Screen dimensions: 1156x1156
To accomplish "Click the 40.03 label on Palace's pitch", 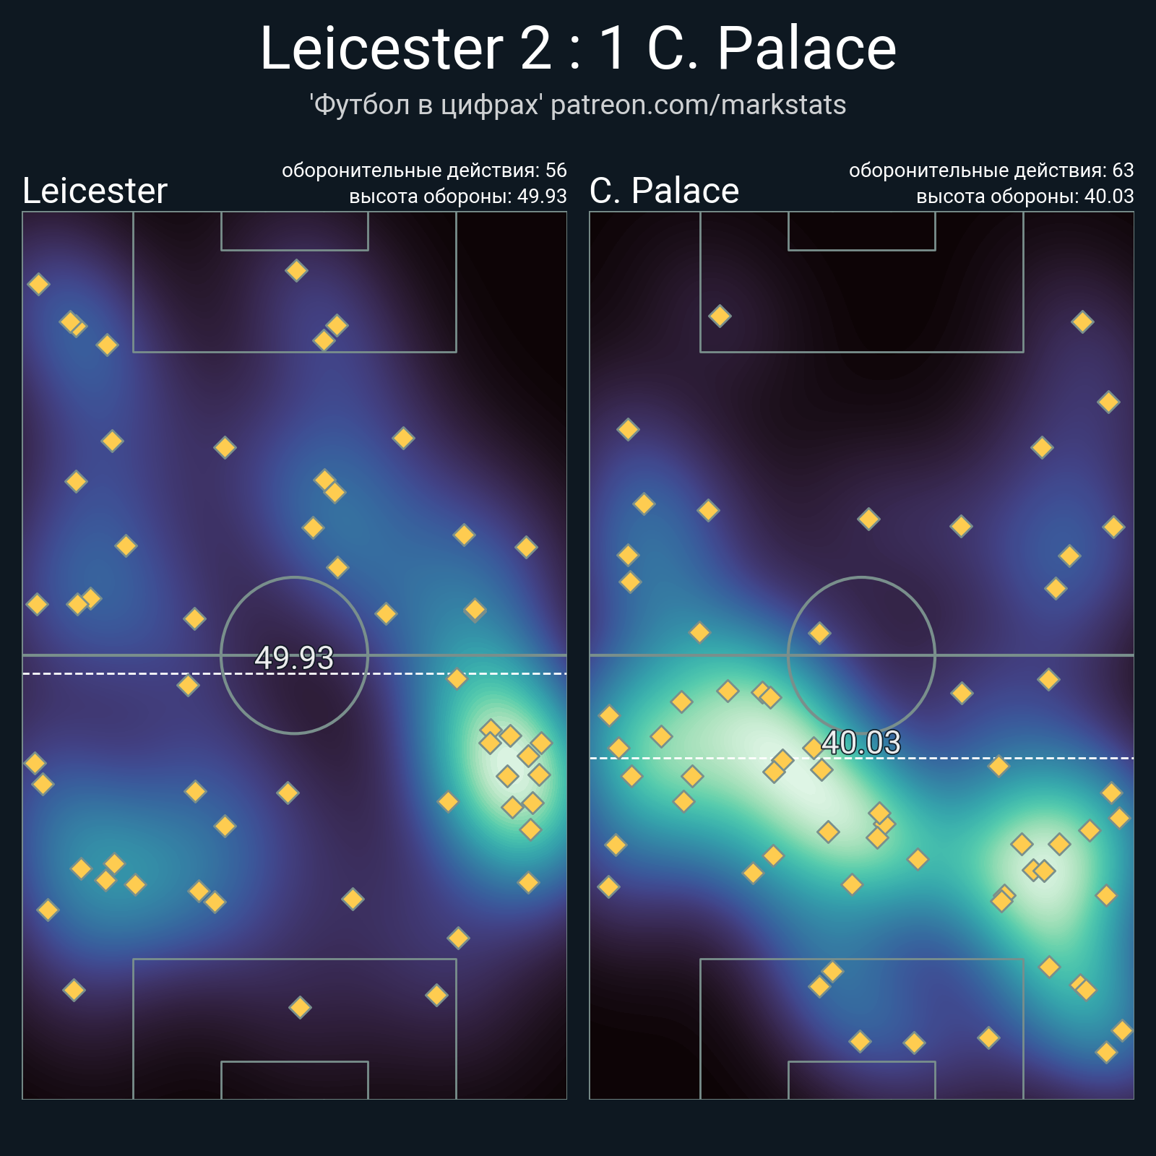I will 861,742.
